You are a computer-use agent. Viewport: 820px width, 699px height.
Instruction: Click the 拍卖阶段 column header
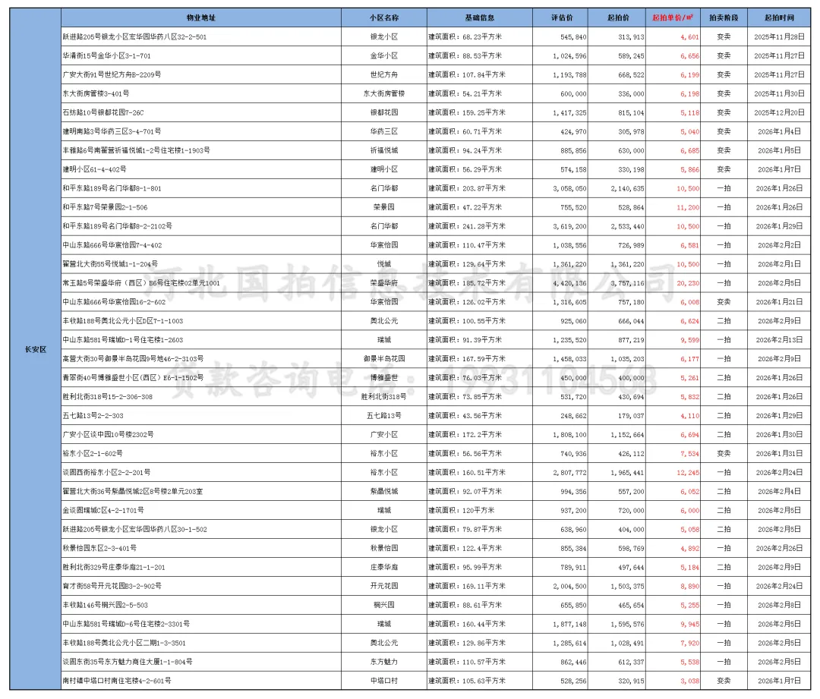(724, 17)
